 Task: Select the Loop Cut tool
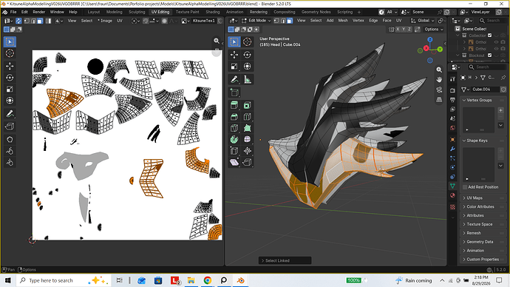(x=247, y=116)
